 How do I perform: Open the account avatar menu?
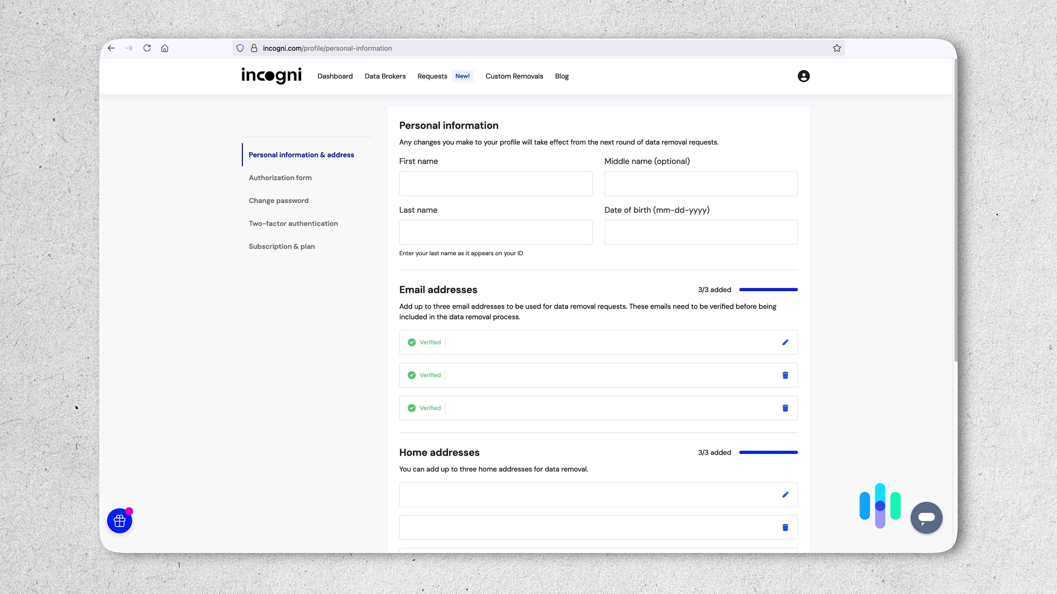[803, 76]
